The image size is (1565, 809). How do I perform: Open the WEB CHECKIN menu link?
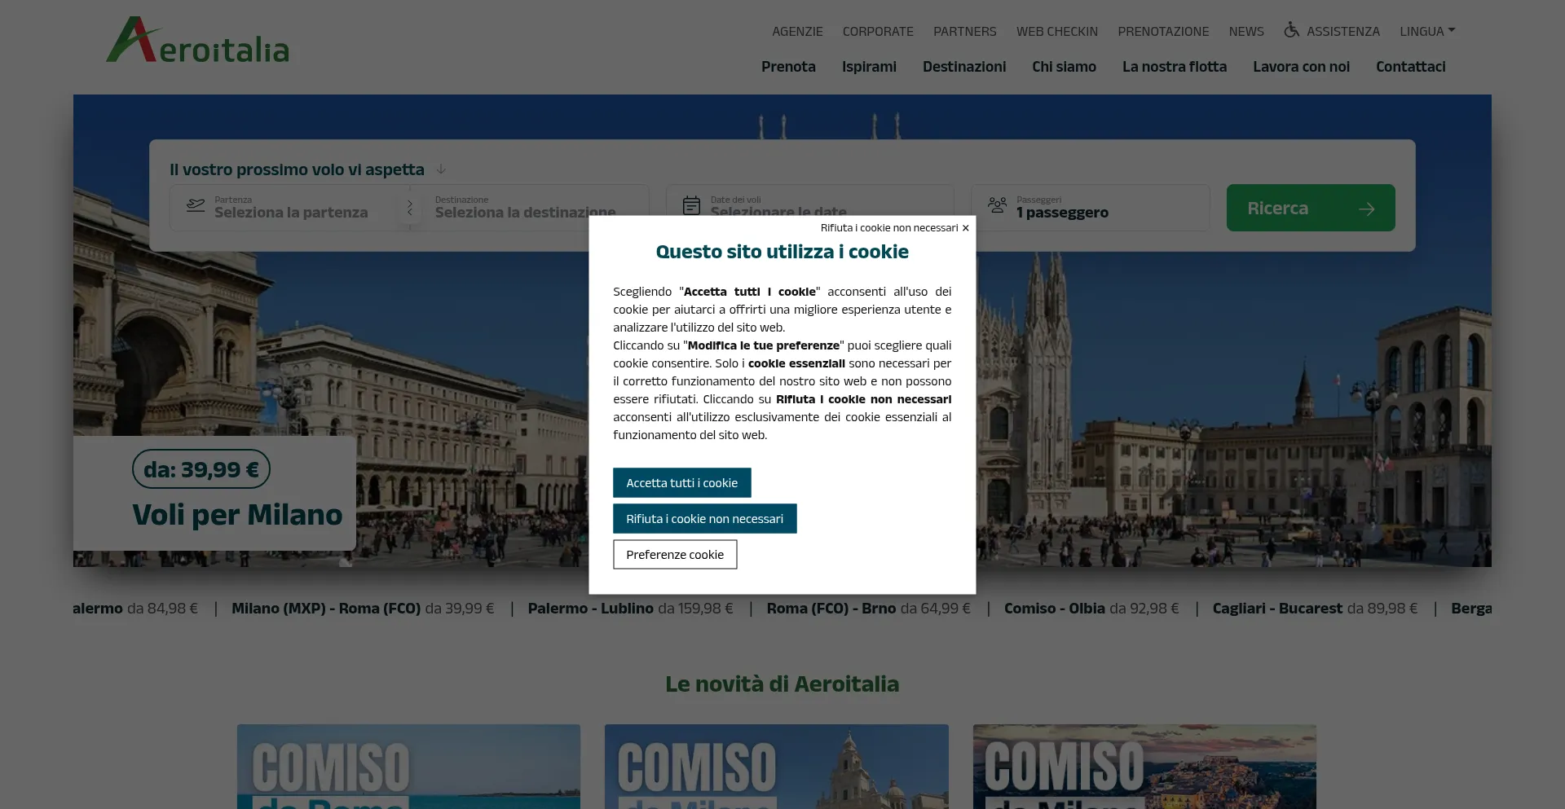click(x=1056, y=31)
